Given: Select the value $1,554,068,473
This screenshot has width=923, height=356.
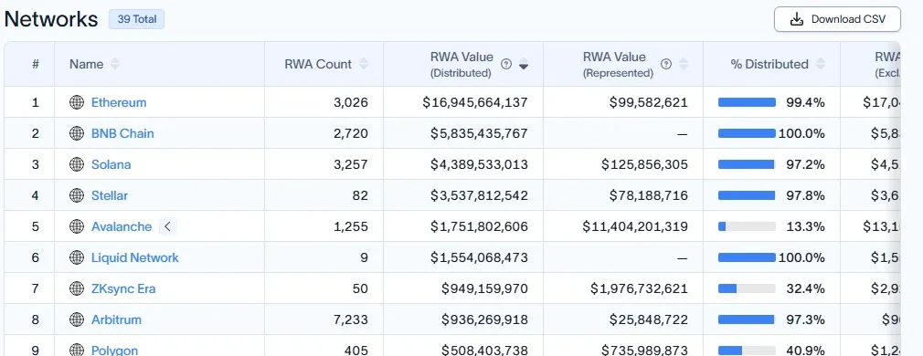Looking at the screenshot, I should (x=479, y=257).
